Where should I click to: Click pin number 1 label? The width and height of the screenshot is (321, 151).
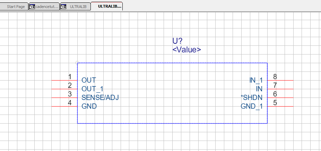pos(70,77)
